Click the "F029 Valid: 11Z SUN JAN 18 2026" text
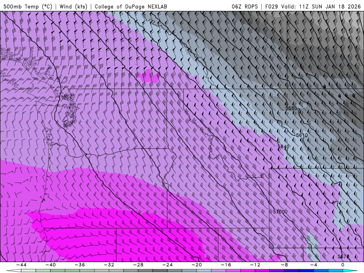364x273 pixels. (x=313, y=6)
